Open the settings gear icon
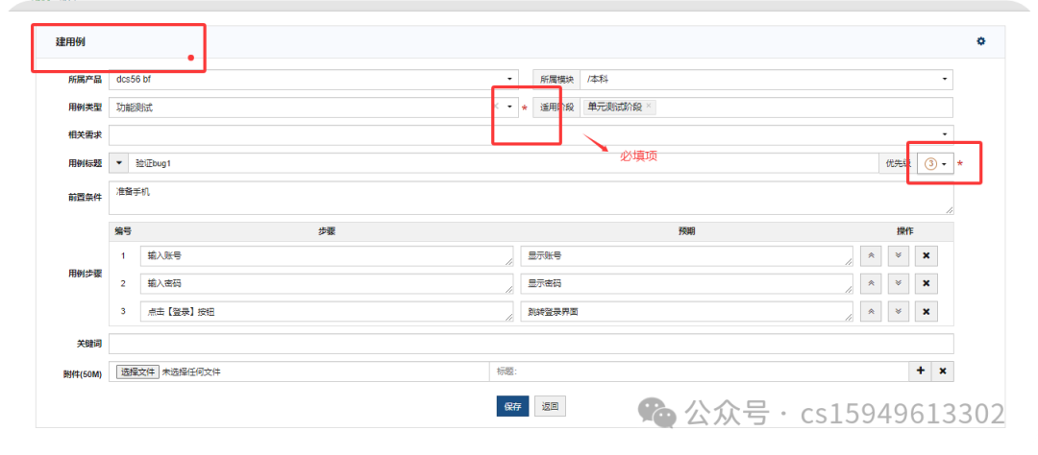Viewport: 1038px width, 455px height. tap(980, 41)
